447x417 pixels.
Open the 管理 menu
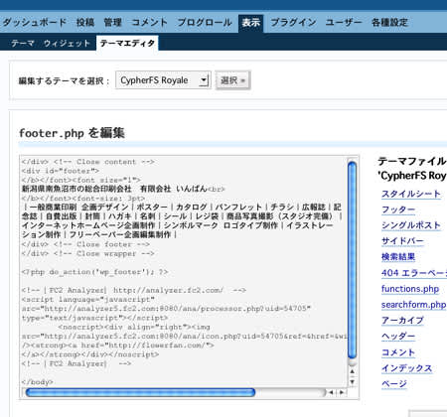tap(113, 23)
